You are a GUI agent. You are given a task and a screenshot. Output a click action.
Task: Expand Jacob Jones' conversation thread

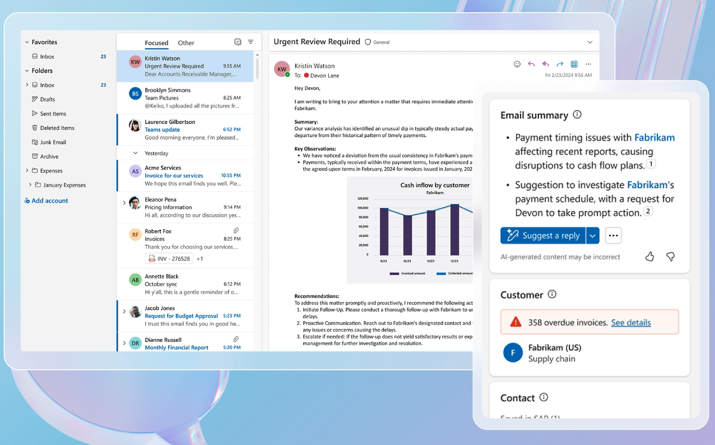pyautogui.click(x=124, y=311)
